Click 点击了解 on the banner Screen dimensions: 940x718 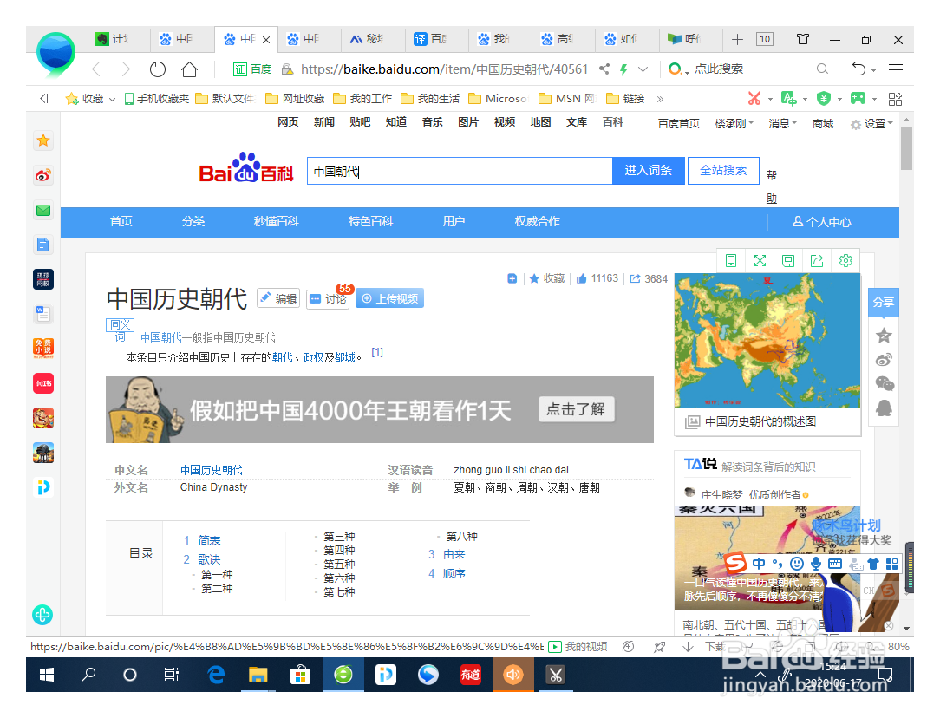click(x=576, y=409)
